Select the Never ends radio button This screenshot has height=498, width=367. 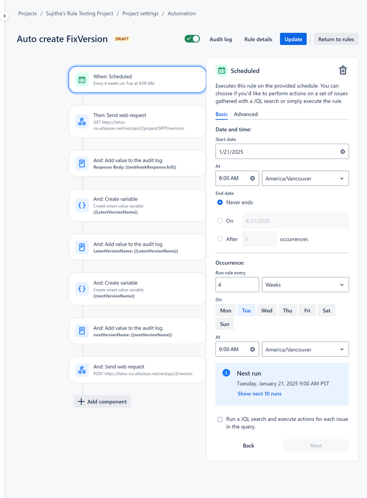pyautogui.click(x=220, y=202)
